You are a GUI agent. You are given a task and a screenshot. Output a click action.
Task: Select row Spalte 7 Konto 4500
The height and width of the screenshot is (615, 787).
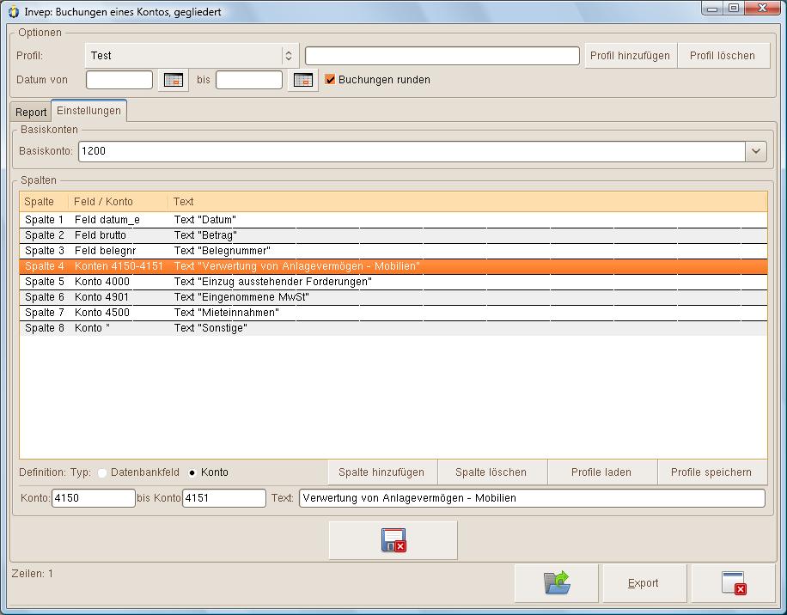coord(393,313)
